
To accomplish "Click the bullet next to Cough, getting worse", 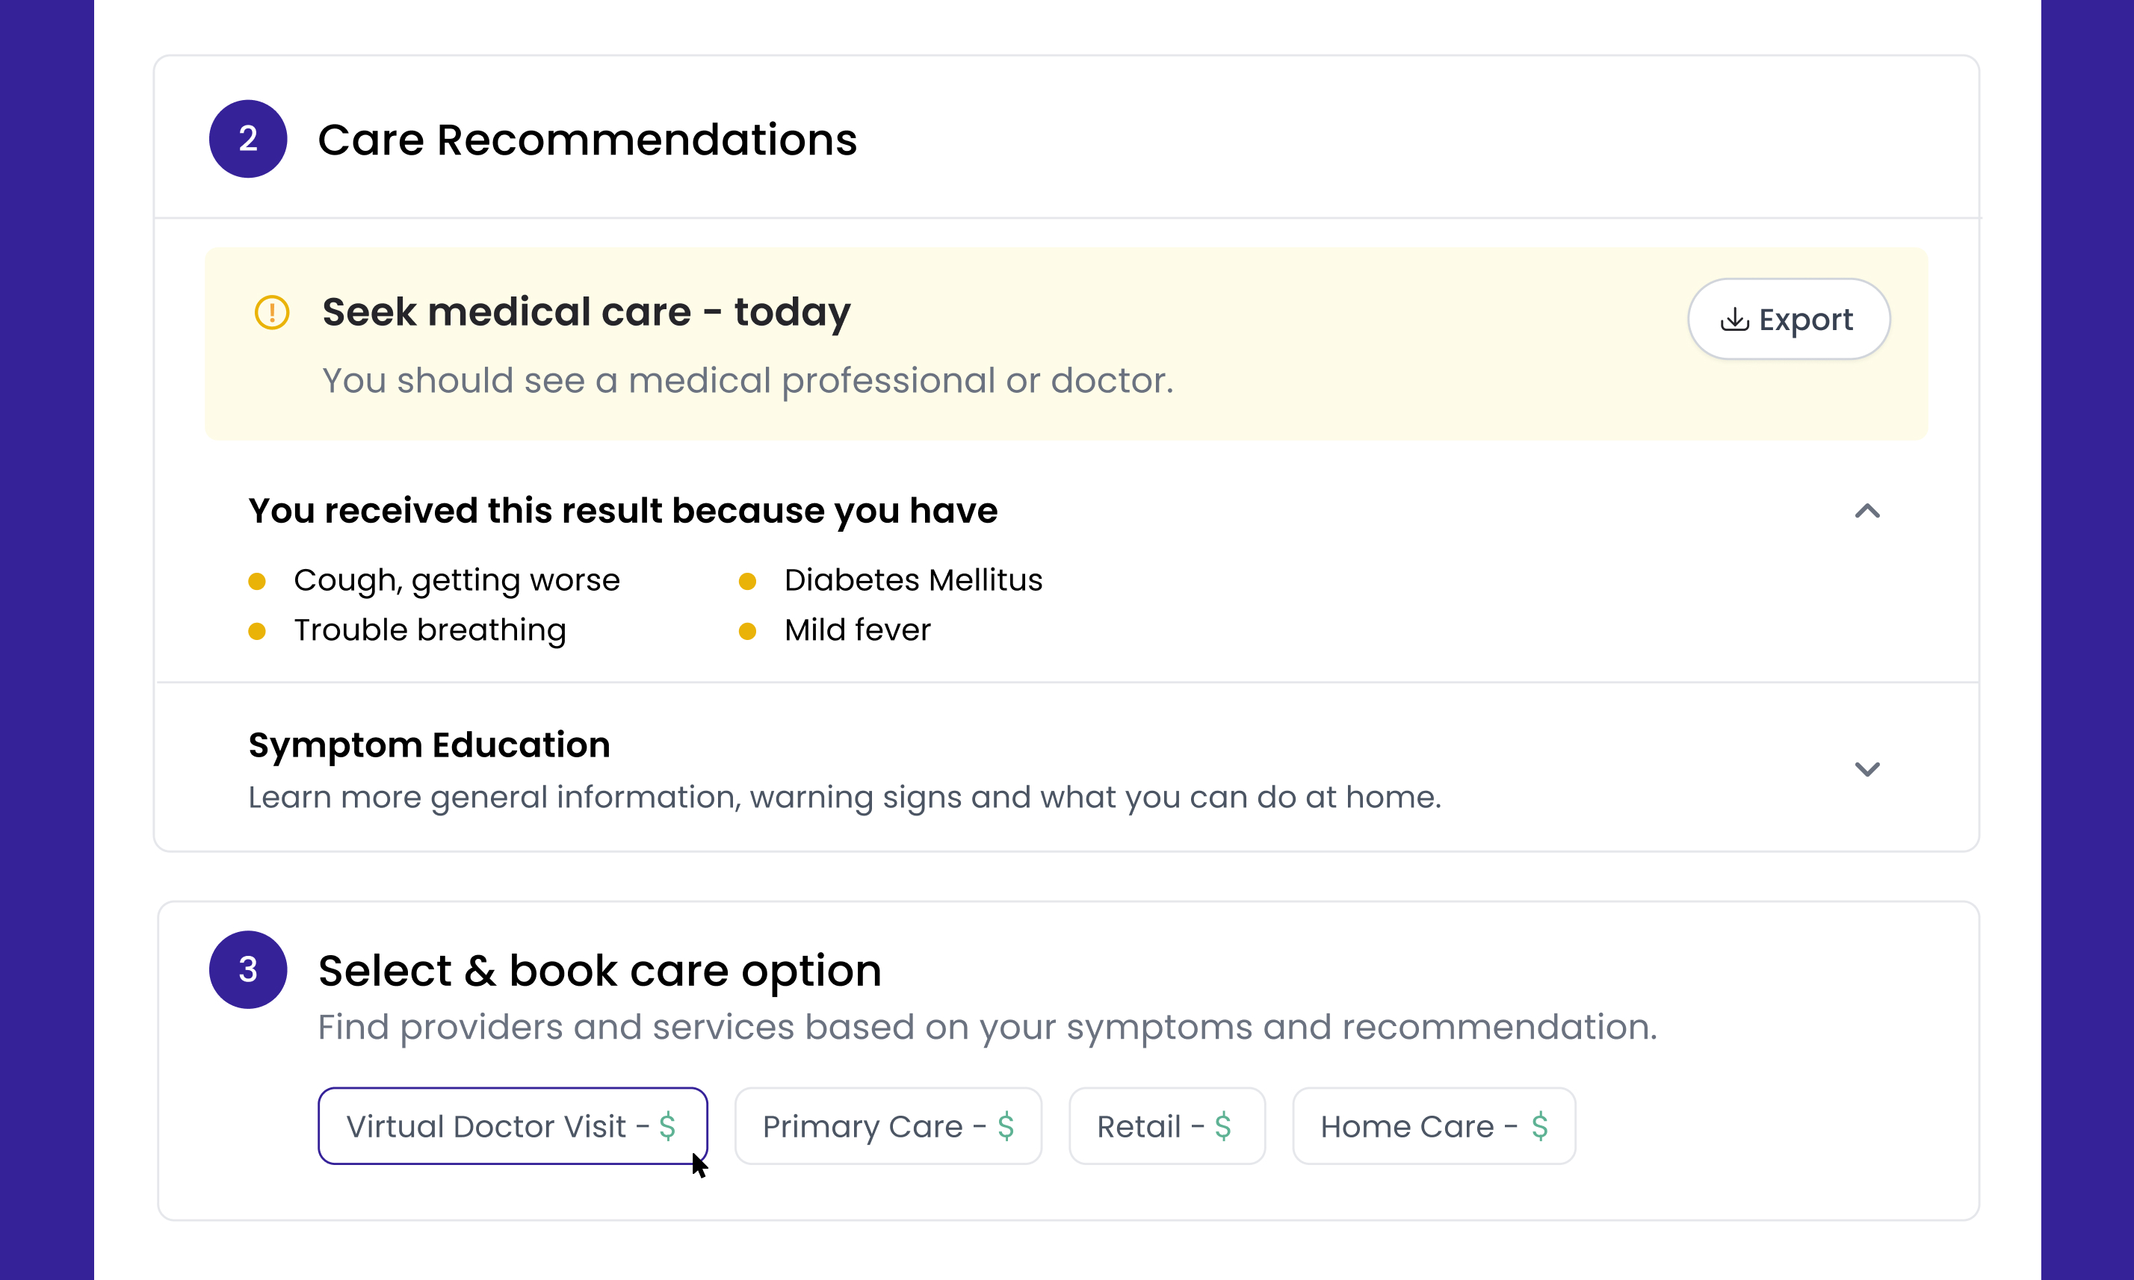I will click(x=258, y=581).
